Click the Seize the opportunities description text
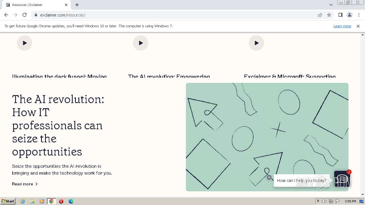Image resolution: width=365 pixels, height=205 pixels. click(x=62, y=169)
